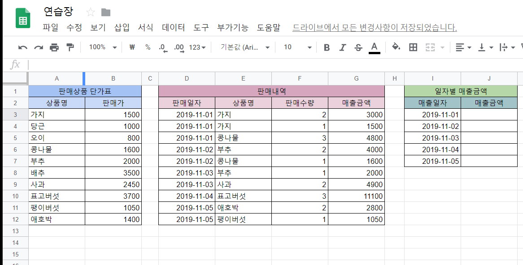The width and height of the screenshot is (523, 265).
Task: Select the 애호박 cell in column E
Action: [243, 208]
